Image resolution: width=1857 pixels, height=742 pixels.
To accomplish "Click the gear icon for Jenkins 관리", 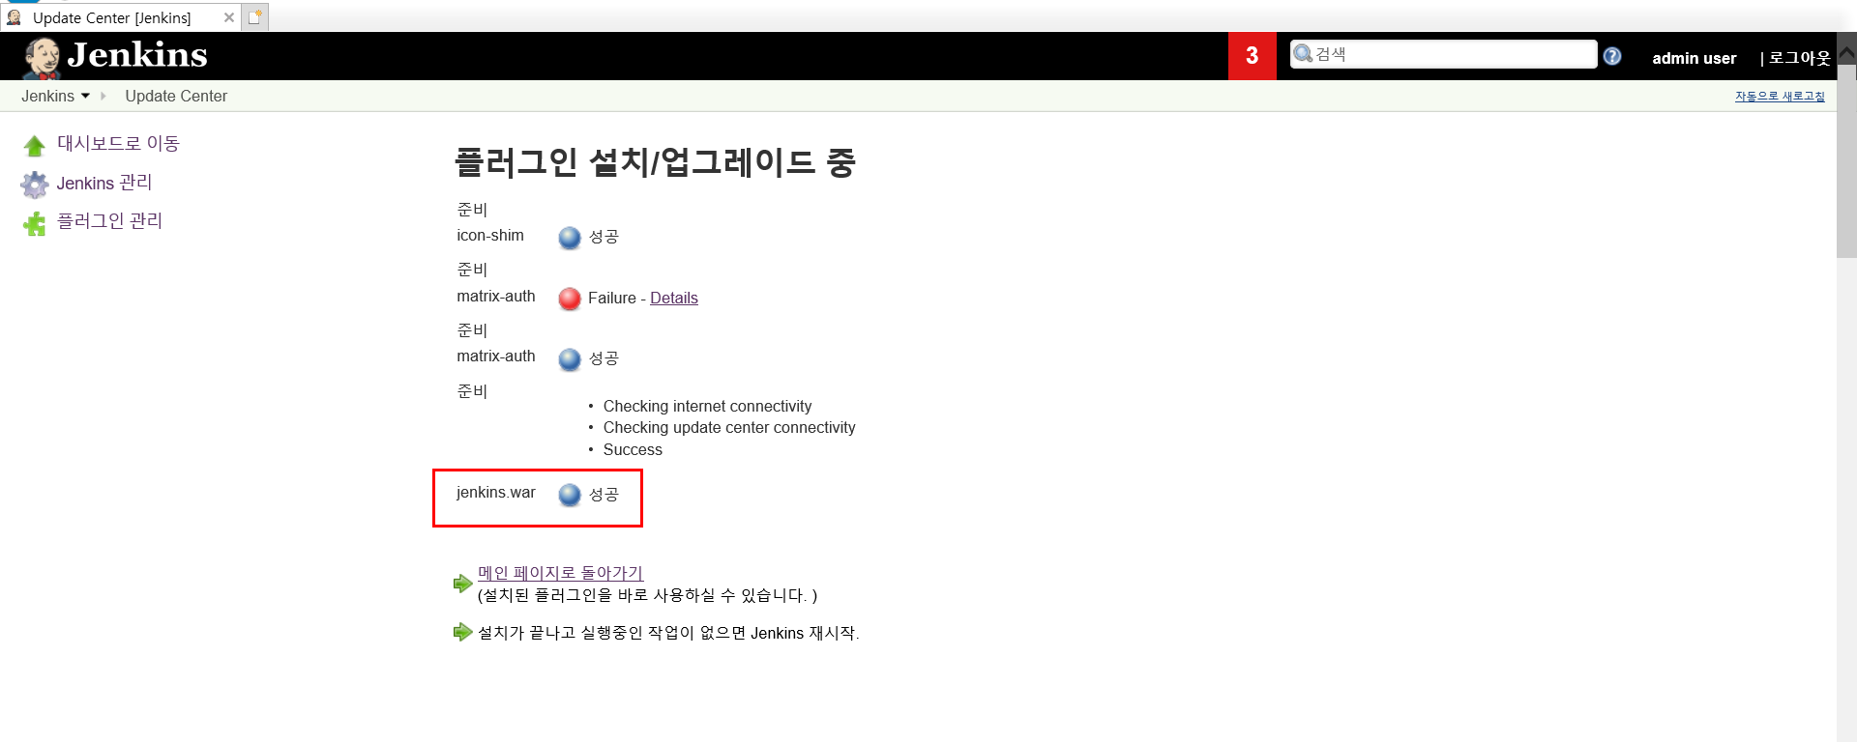I will tap(35, 185).
